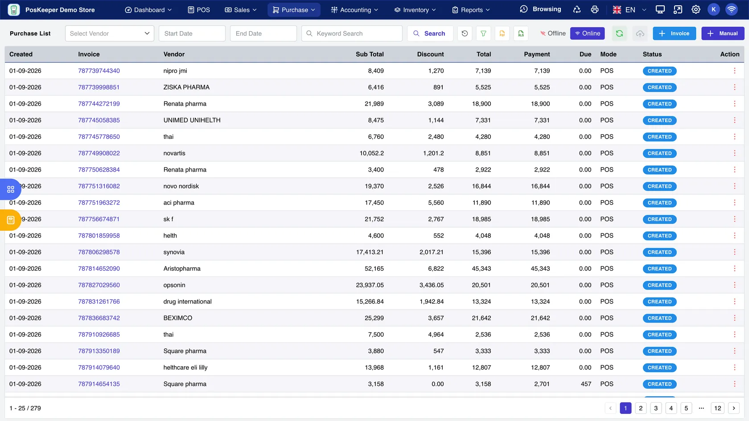Image resolution: width=749 pixels, height=421 pixels.
Task: Create a Manual purchase entry
Action: [x=723, y=33]
